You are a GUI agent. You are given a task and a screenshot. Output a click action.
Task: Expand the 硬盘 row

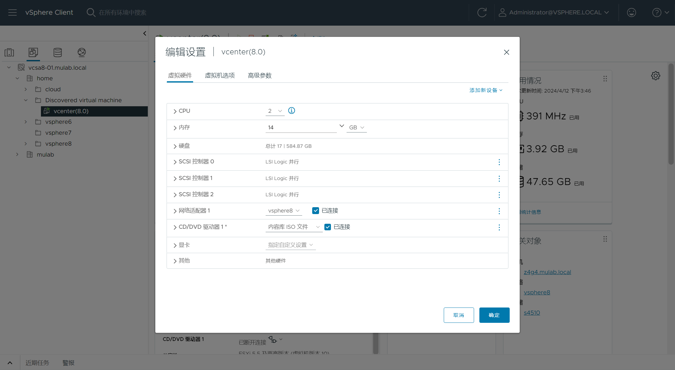175,146
